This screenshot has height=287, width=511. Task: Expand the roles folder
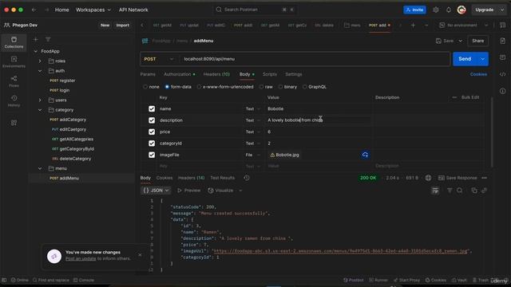coord(40,61)
